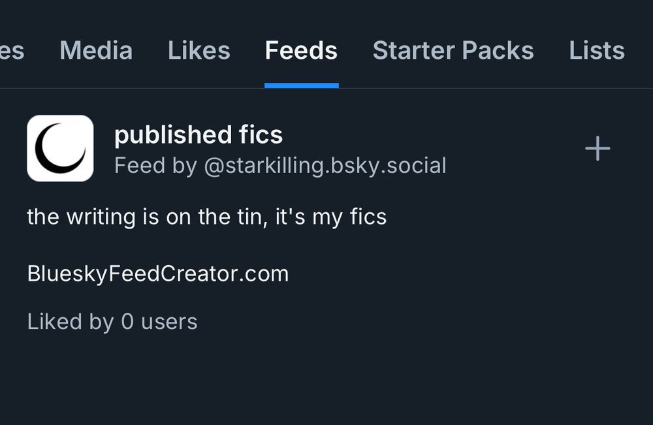Open the 'published fics' feed title

(x=199, y=134)
